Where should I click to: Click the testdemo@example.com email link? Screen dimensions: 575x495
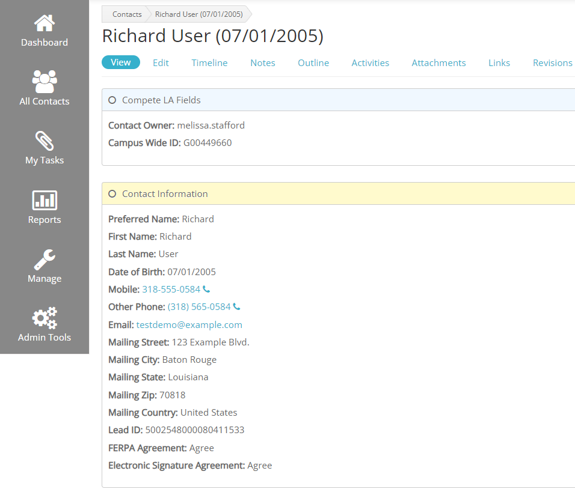[189, 324]
